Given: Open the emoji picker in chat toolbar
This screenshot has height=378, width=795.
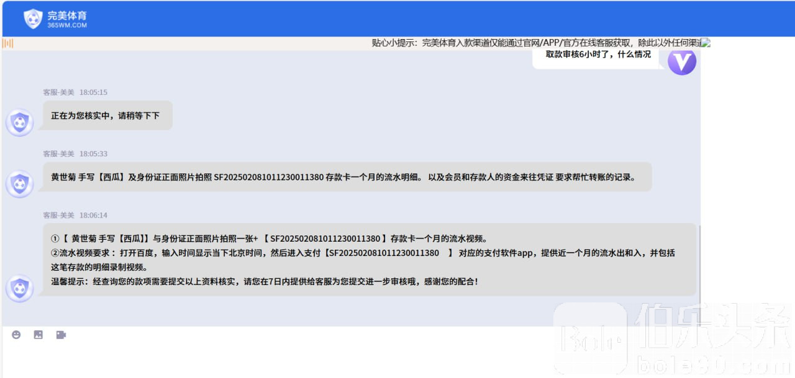Looking at the screenshot, I should pos(16,335).
